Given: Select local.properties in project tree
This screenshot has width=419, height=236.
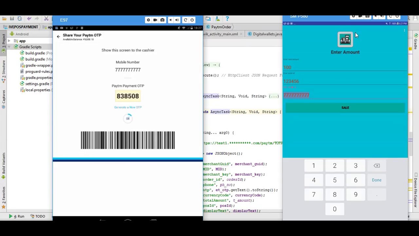Looking at the screenshot, I should pos(36,90).
